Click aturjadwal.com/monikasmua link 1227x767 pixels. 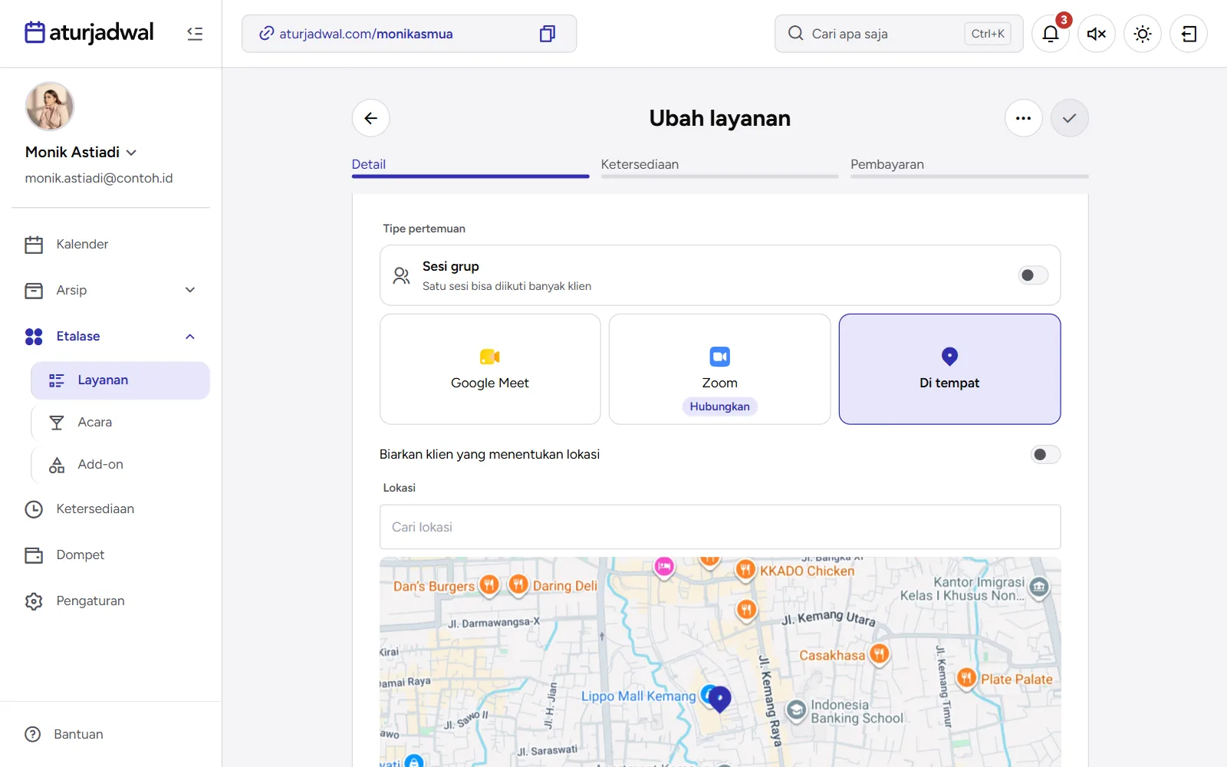pyautogui.click(x=366, y=34)
